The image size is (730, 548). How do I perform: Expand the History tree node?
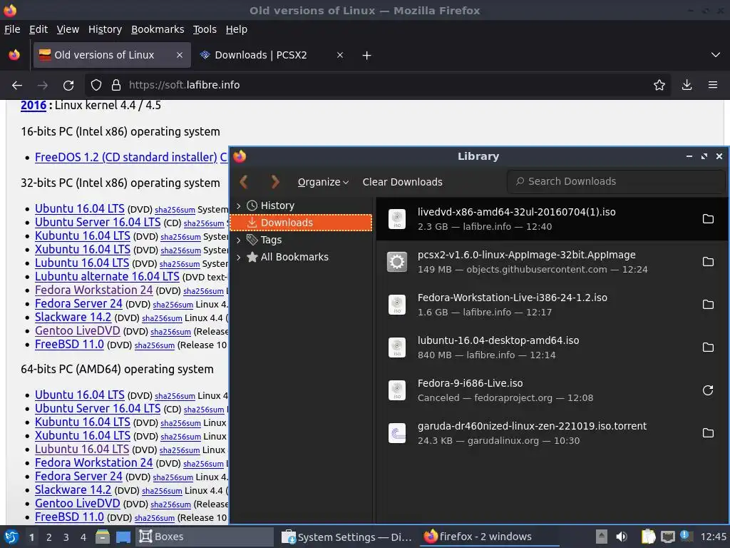(x=238, y=205)
